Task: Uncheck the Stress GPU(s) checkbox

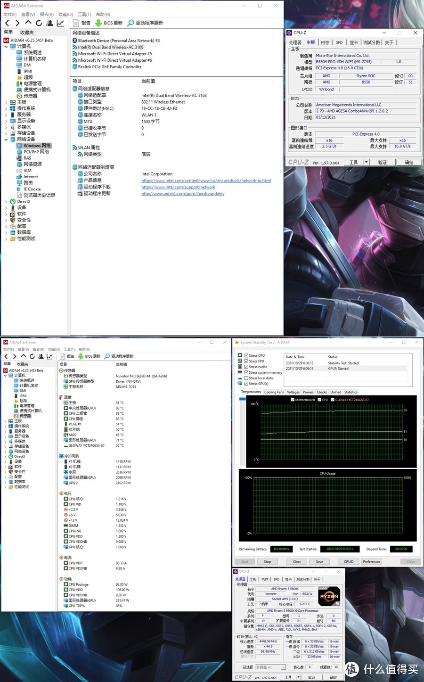Action: pos(246,384)
